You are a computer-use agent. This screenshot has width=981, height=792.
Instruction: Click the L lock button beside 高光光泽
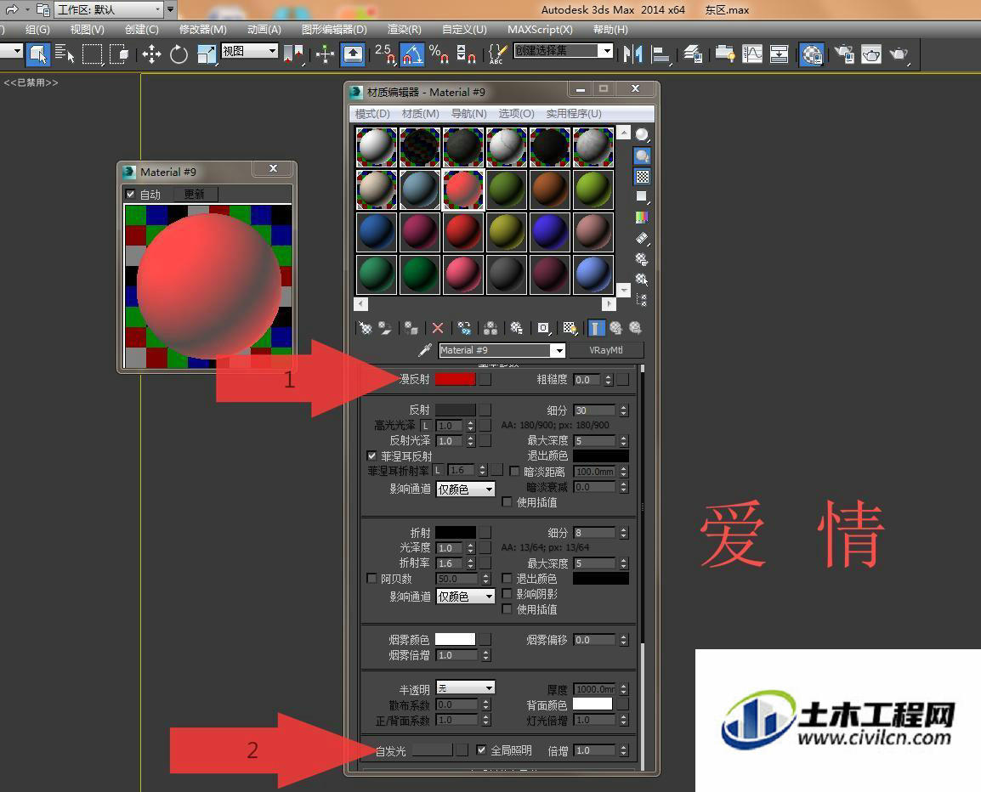(x=426, y=426)
